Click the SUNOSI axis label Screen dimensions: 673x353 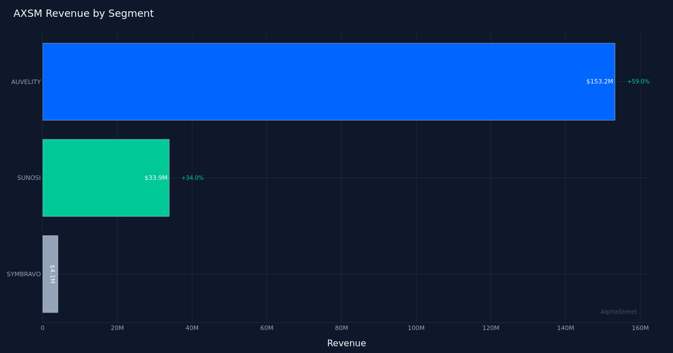(29, 178)
